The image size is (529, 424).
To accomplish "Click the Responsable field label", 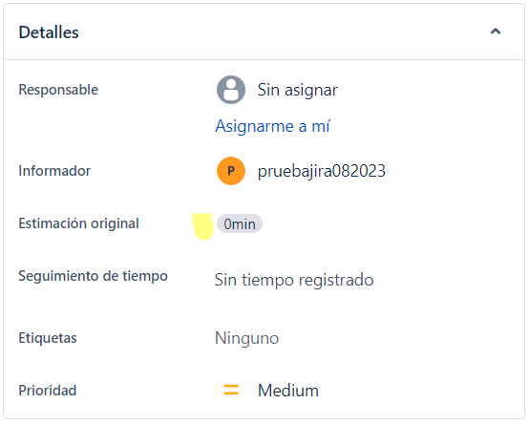I will pyautogui.click(x=58, y=90).
